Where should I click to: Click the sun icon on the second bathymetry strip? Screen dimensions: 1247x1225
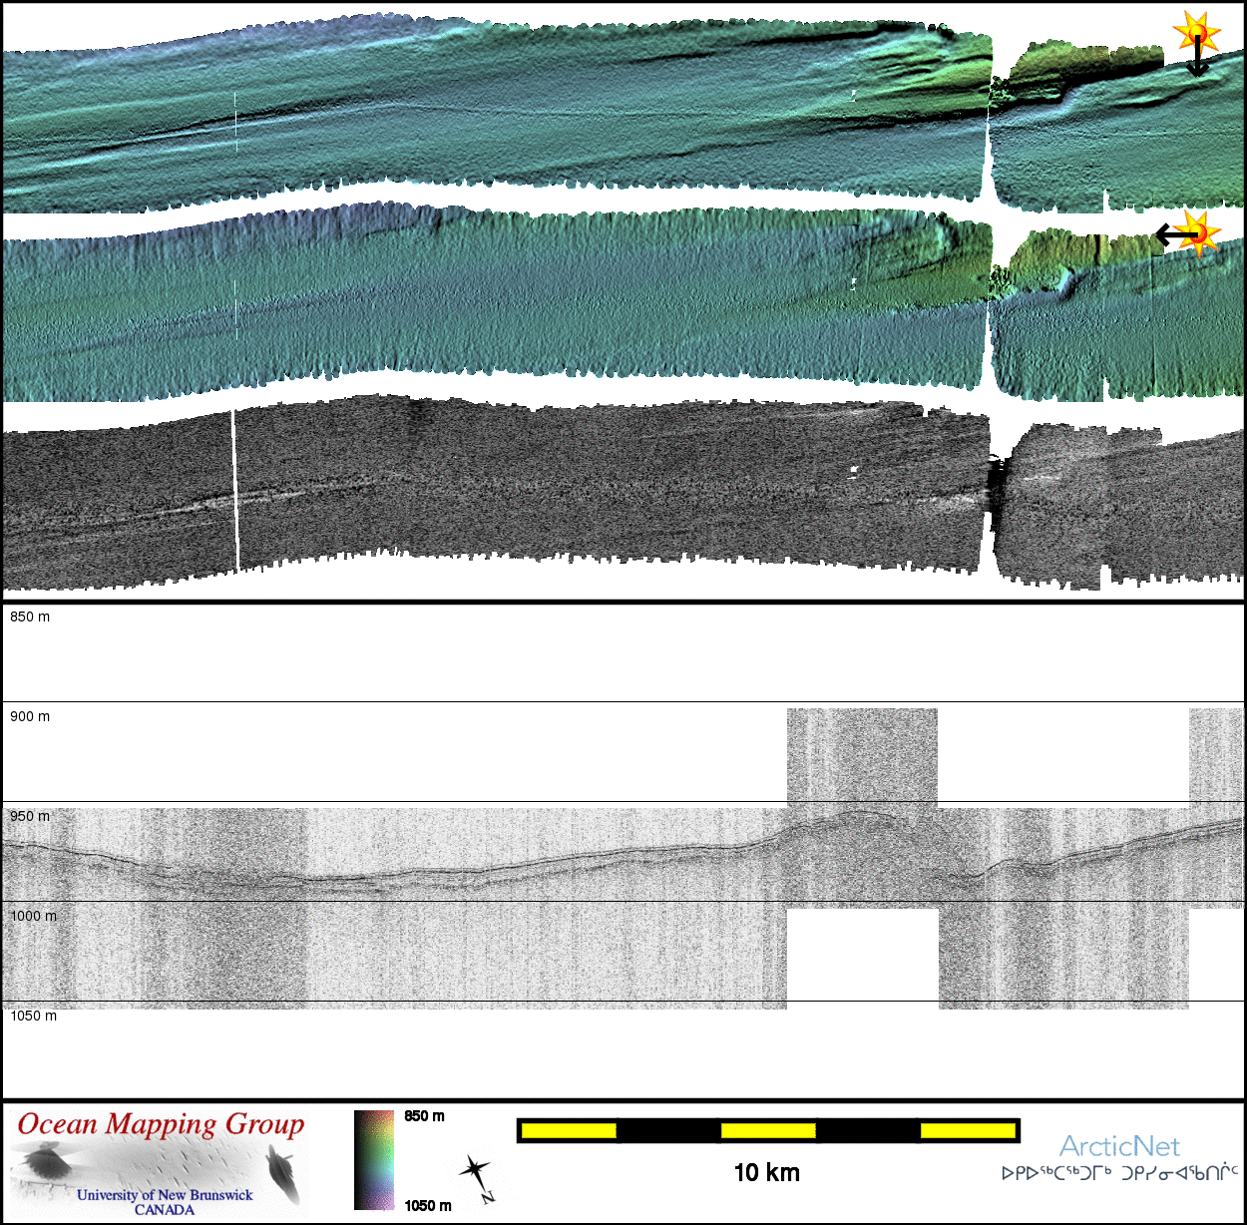[x=1199, y=233]
